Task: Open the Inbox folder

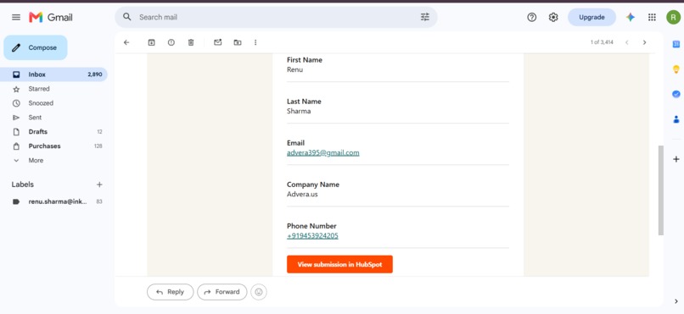Action: 54,74
